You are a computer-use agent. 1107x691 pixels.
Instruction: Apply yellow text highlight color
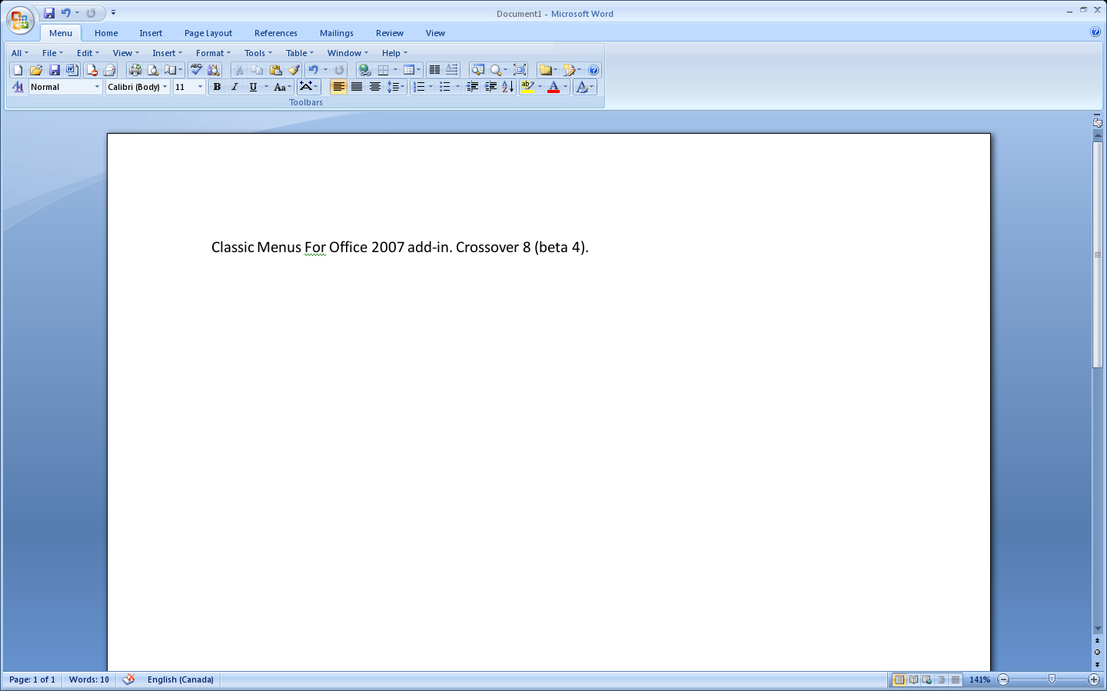[527, 87]
